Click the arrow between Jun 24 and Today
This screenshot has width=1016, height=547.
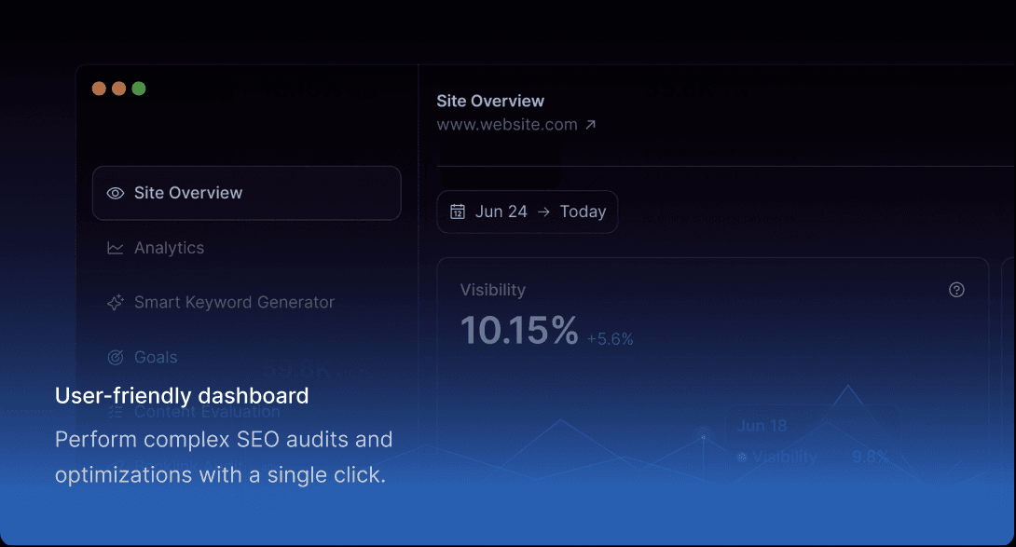point(543,212)
